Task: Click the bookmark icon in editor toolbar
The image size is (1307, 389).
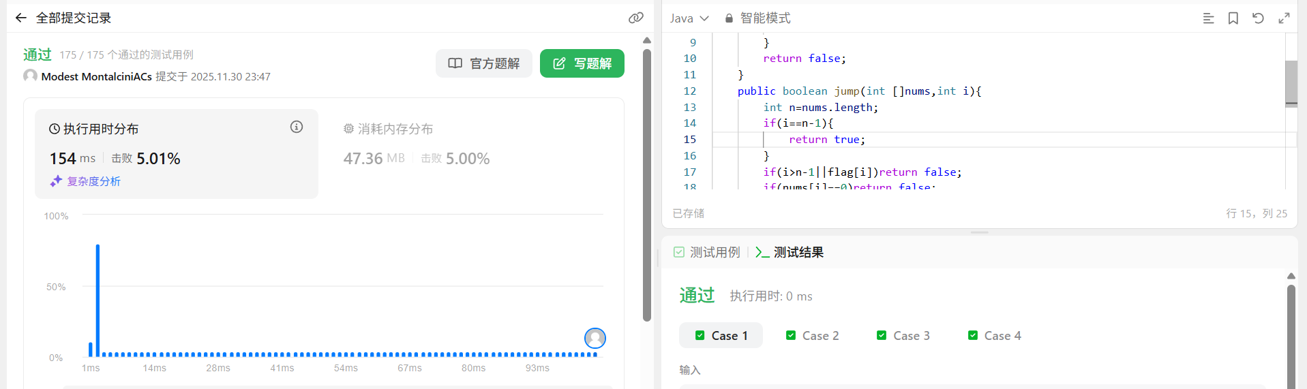Action: (x=1233, y=18)
